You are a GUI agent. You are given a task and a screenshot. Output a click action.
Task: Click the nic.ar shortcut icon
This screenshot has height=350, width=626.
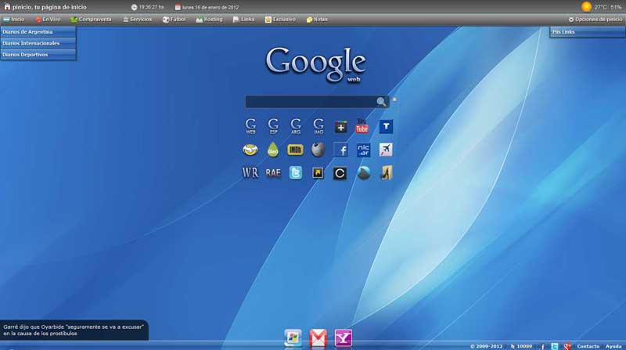363,150
